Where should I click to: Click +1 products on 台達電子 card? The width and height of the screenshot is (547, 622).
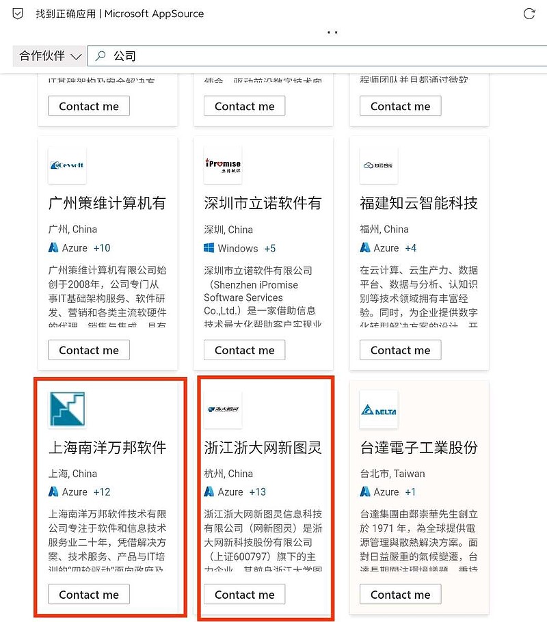coord(410,492)
